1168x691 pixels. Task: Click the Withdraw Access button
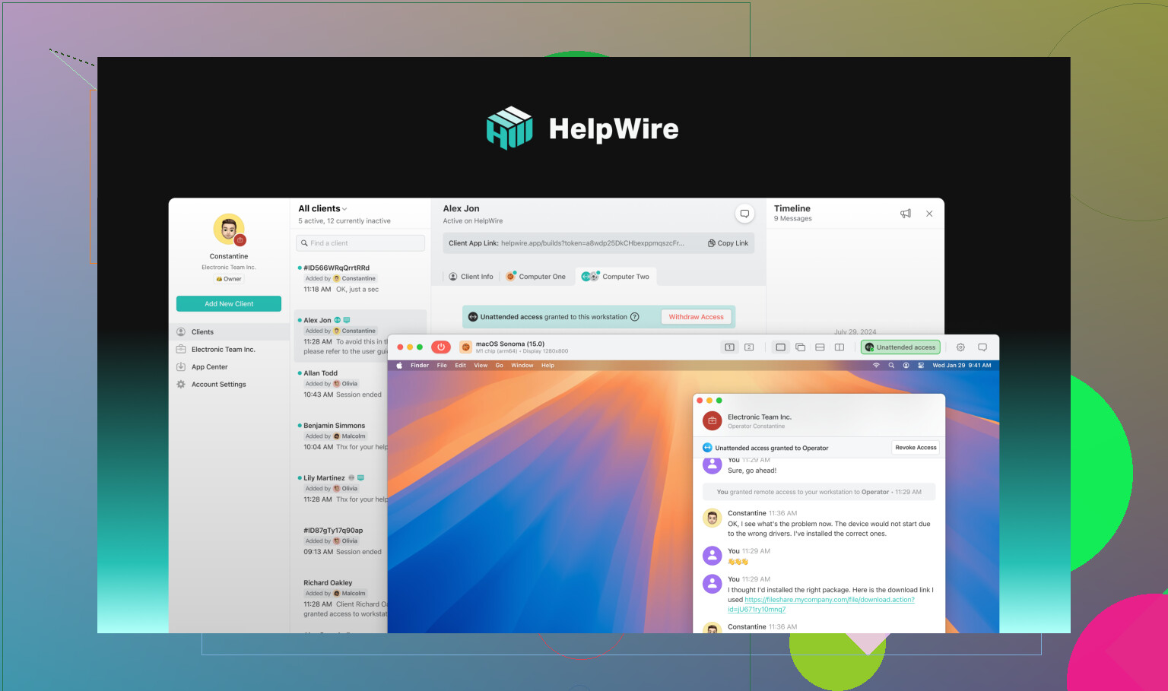[696, 316]
